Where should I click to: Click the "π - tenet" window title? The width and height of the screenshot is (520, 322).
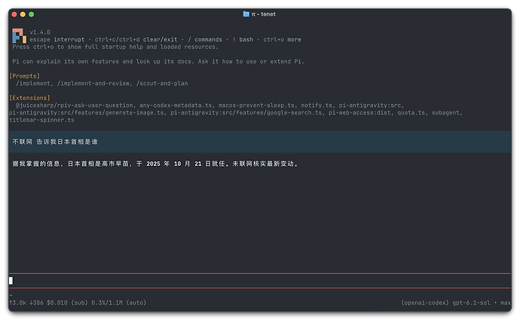tap(263, 14)
